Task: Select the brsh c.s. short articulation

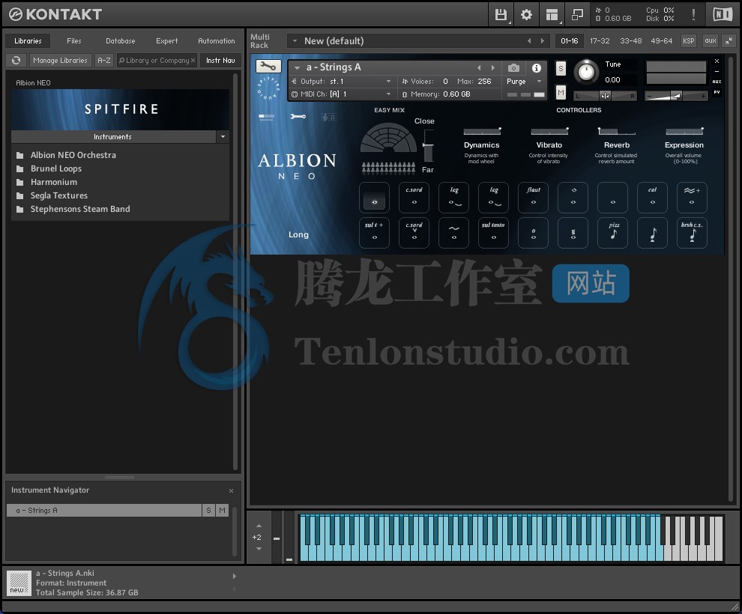Action: pyautogui.click(x=692, y=232)
